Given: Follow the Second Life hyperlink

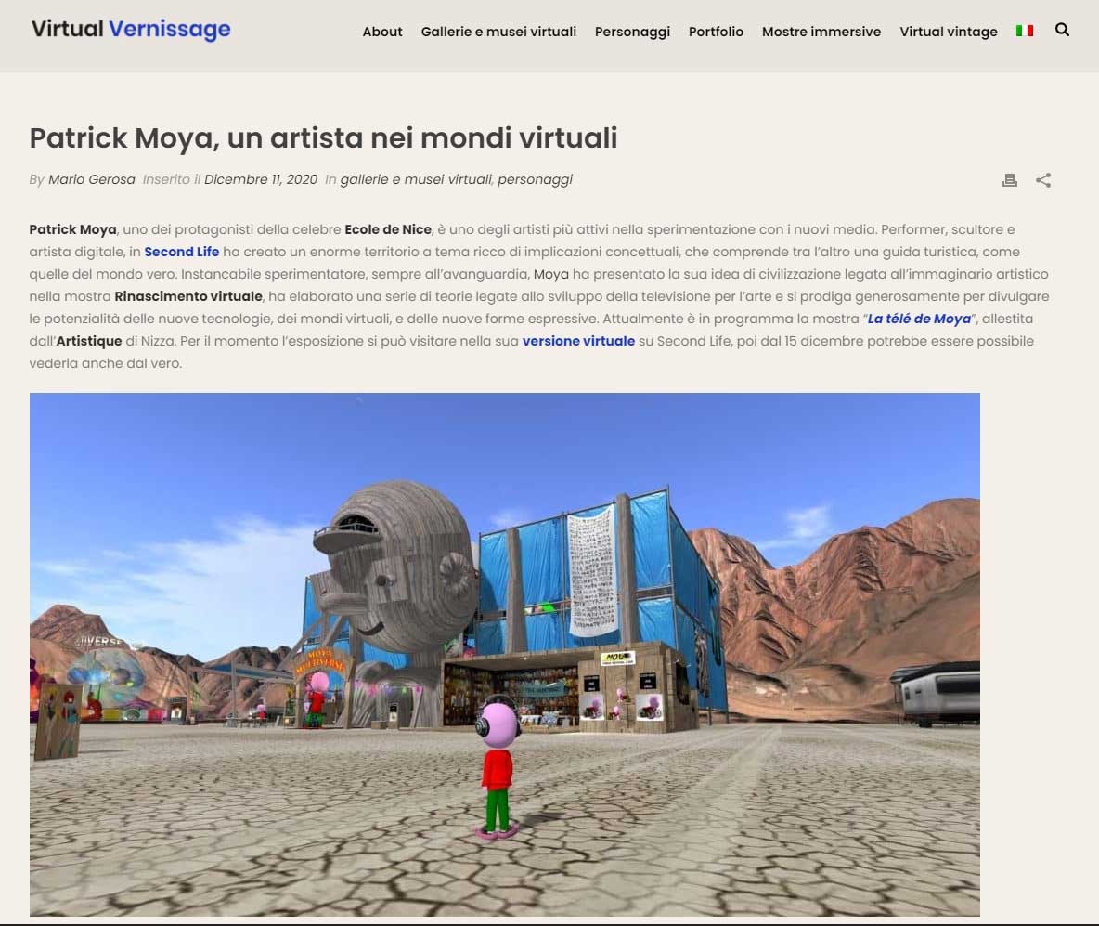Looking at the screenshot, I should coord(182,252).
